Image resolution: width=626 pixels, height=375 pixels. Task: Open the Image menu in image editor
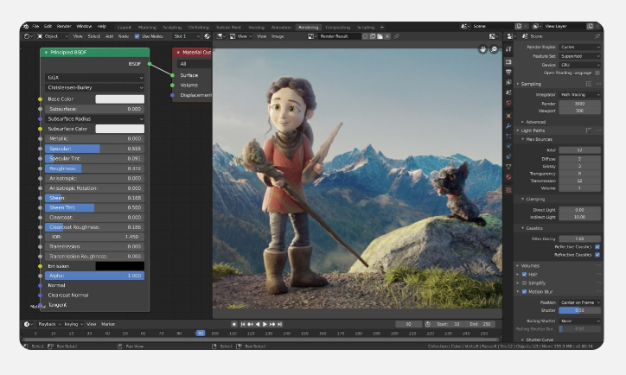click(x=278, y=36)
